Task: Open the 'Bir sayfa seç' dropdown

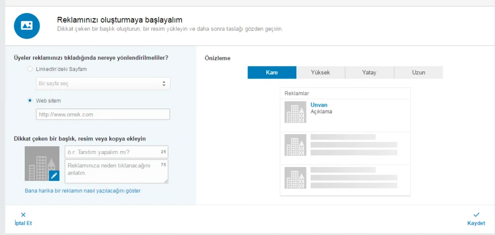Action: pos(103,84)
